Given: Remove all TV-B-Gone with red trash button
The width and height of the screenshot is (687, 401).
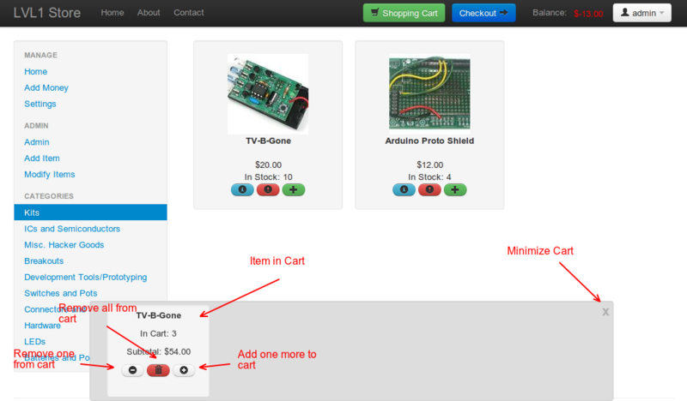Looking at the screenshot, I should pyautogui.click(x=158, y=370).
